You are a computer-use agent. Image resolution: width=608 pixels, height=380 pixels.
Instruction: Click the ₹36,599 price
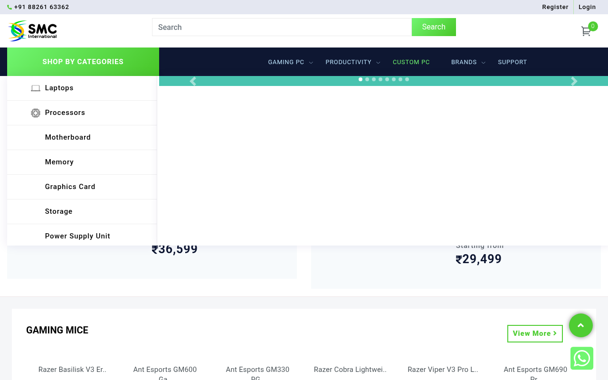[x=175, y=250]
